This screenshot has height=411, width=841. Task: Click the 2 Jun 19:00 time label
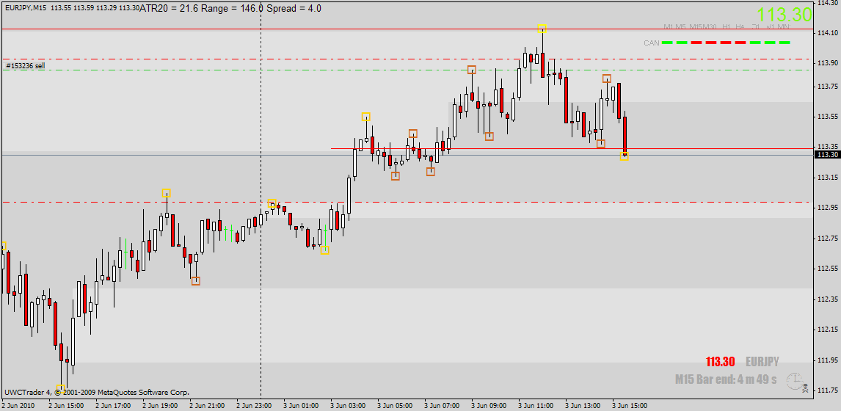pyautogui.click(x=160, y=406)
